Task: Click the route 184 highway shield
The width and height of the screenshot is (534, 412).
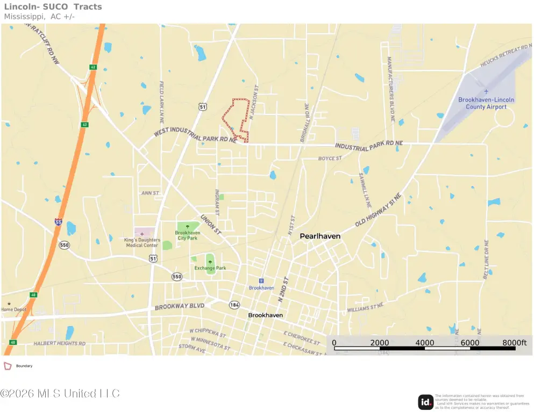Action: point(233,304)
